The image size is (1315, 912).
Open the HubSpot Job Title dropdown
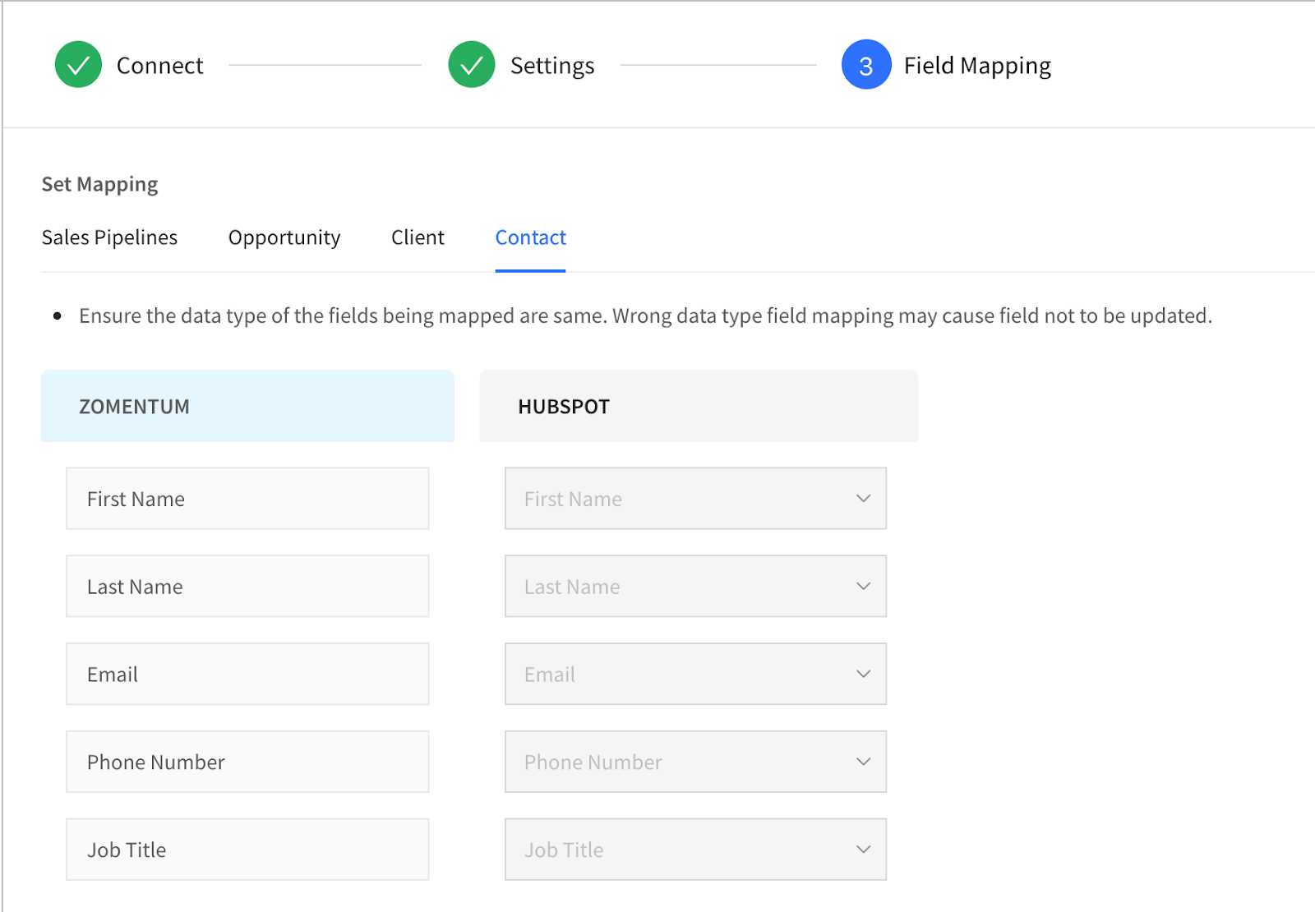pos(695,850)
